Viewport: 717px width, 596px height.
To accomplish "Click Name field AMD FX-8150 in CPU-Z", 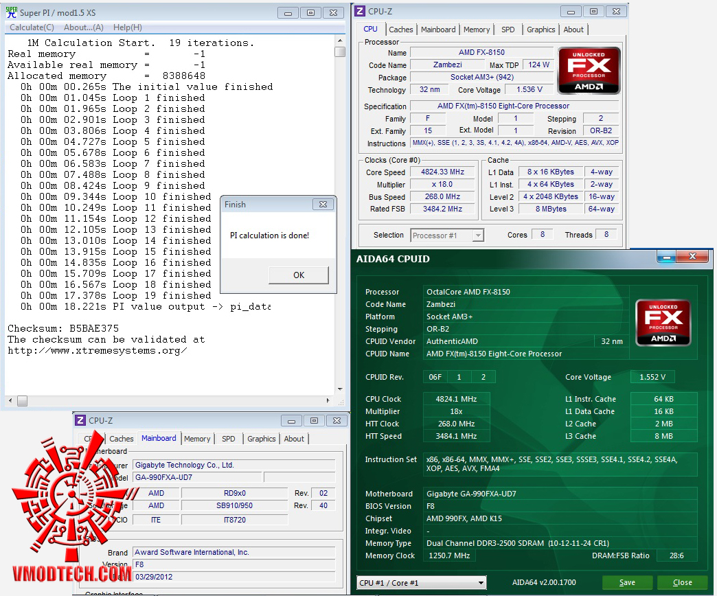I will 481,52.
